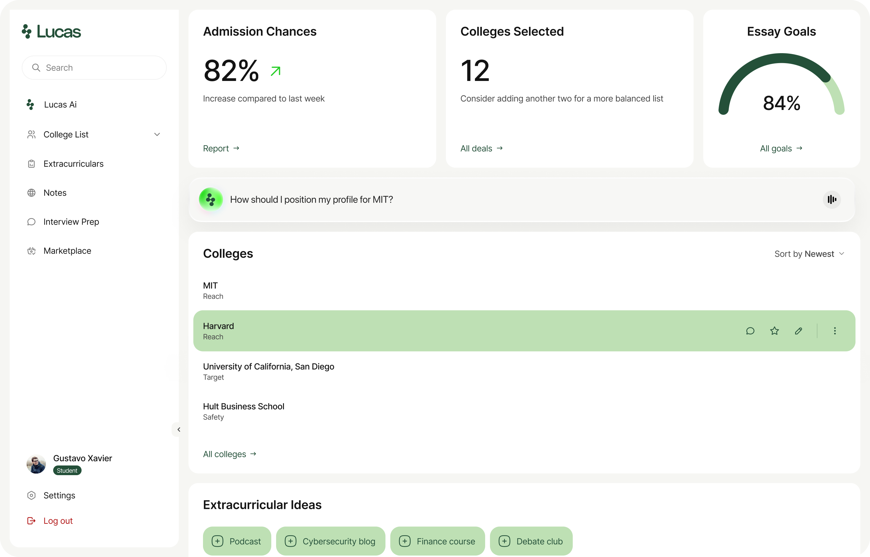
Task: Open Settings via the gear icon
Action: pyautogui.click(x=31, y=495)
